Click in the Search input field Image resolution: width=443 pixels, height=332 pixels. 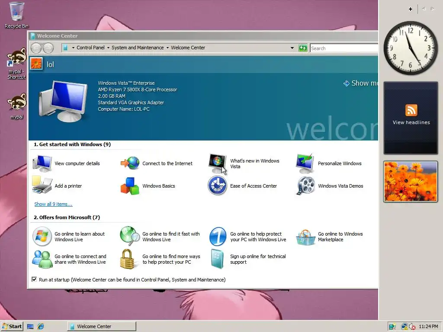point(344,48)
